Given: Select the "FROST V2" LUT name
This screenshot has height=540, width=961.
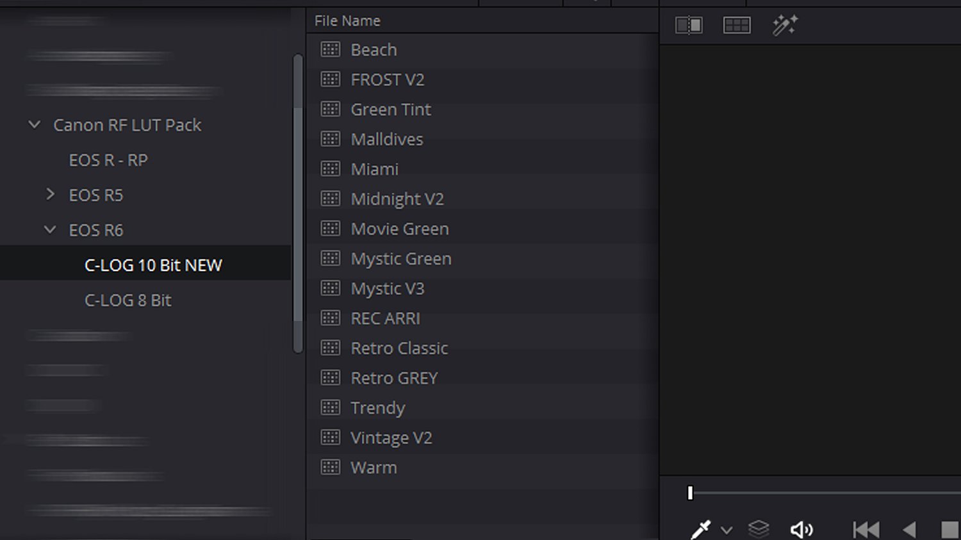Looking at the screenshot, I should point(388,79).
